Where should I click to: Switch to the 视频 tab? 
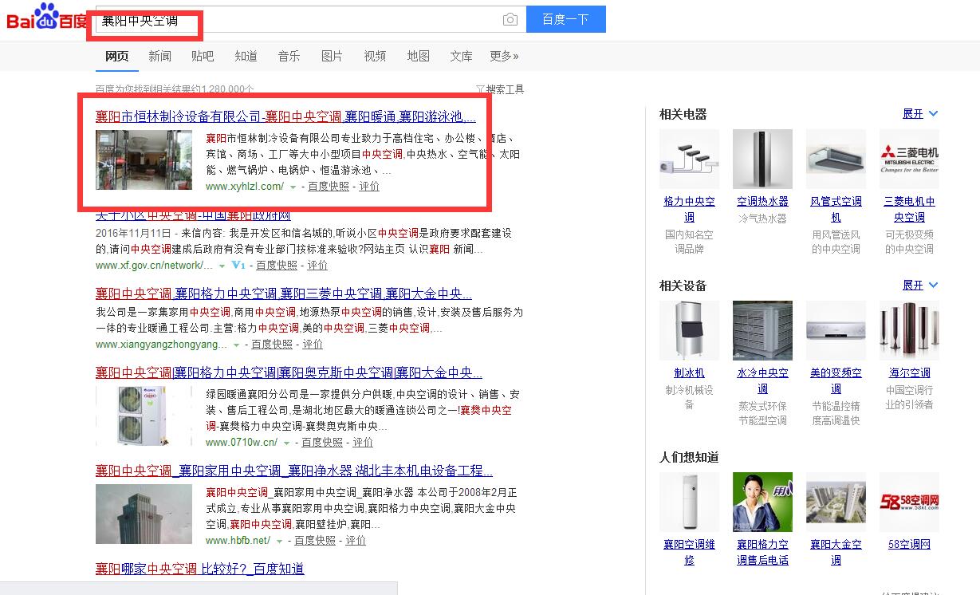tap(375, 56)
